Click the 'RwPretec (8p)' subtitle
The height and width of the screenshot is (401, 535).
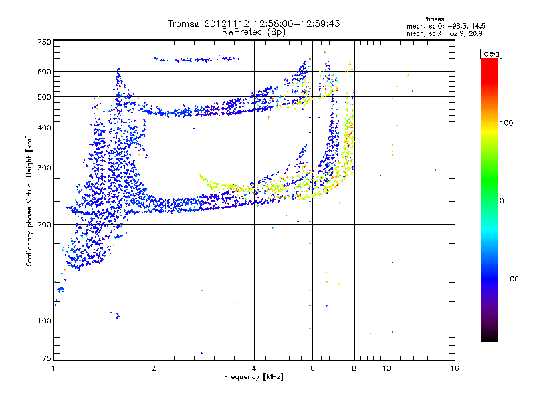(253, 32)
